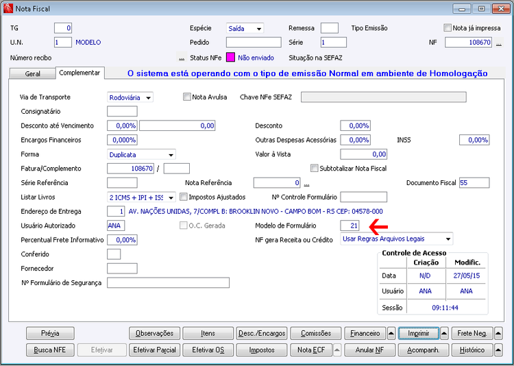Open the Espécie dropdown showing Saída
514x366 pixels.
coord(245,28)
